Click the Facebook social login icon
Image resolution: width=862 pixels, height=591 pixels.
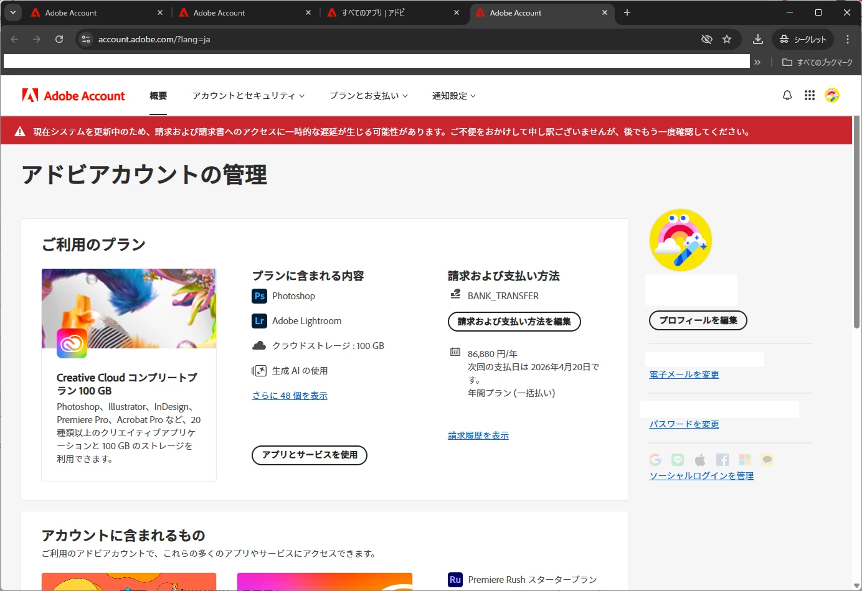click(722, 460)
